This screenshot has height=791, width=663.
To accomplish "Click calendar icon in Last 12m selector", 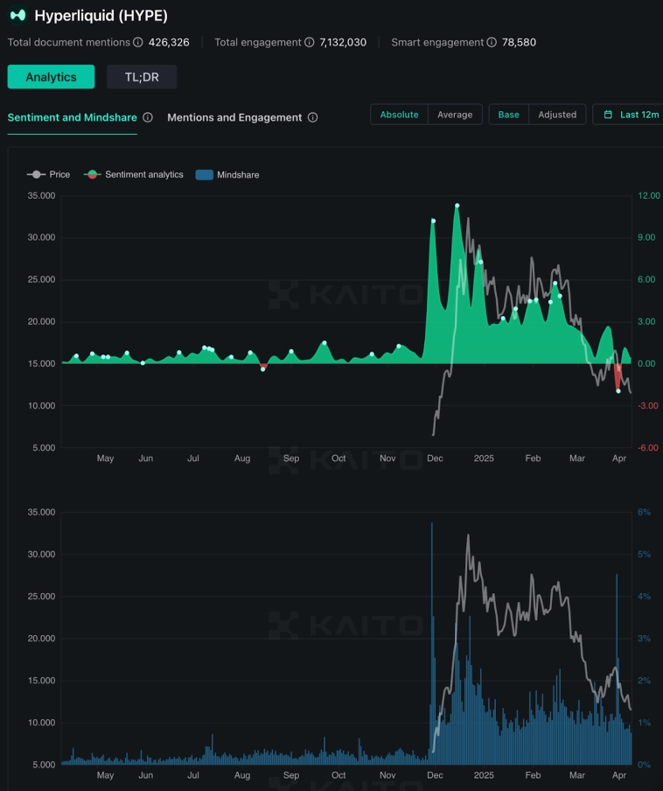I will (x=608, y=115).
